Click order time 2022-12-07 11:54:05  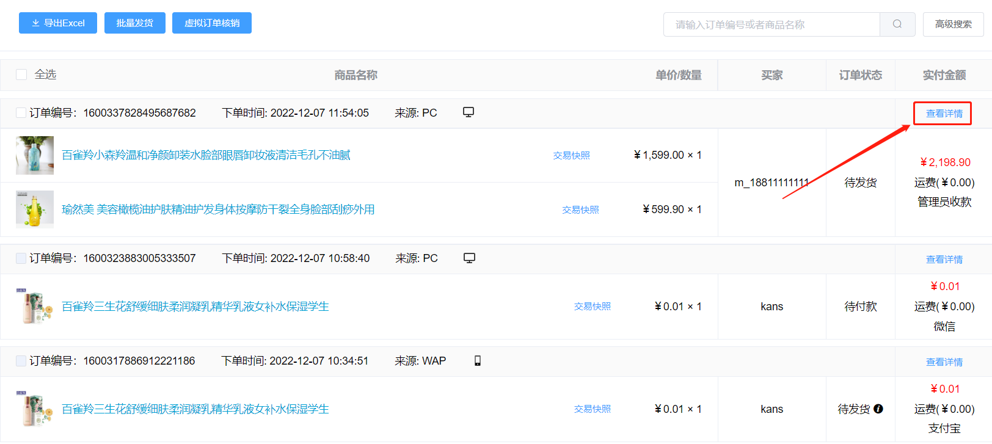point(319,113)
